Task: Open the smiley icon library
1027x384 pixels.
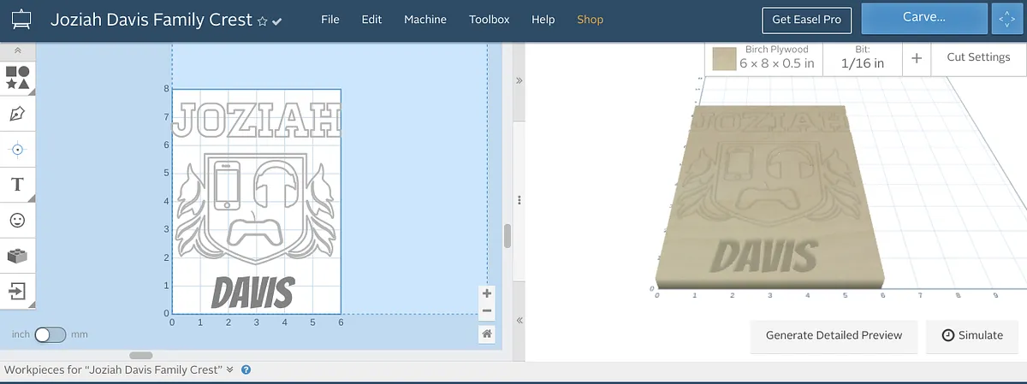Action: point(17,221)
